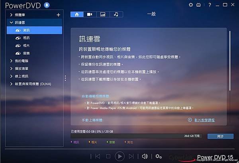Image resolution: width=239 pixels, height=163 pixels.
Task: Click the 播放清單 label
Action: (x=22, y=69)
